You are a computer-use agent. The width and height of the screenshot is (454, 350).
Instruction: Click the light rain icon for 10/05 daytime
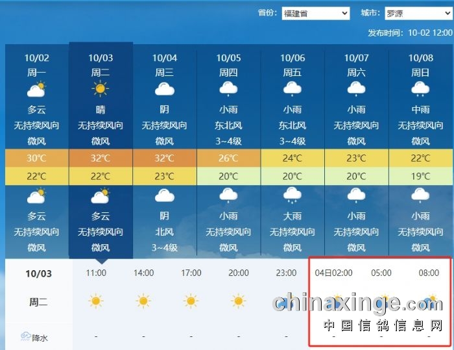[x=228, y=89]
